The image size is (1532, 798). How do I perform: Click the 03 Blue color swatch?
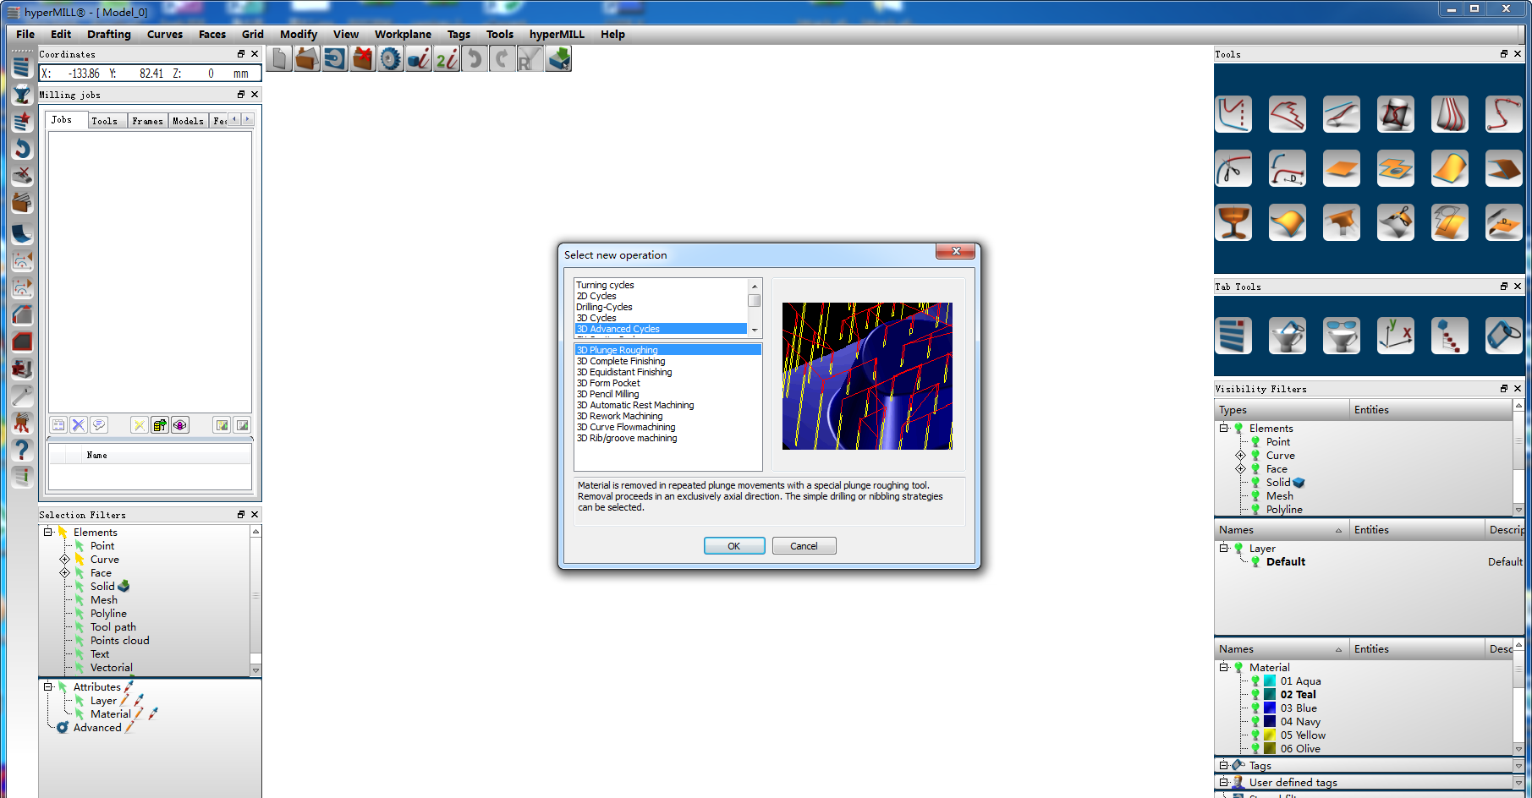[1270, 708]
